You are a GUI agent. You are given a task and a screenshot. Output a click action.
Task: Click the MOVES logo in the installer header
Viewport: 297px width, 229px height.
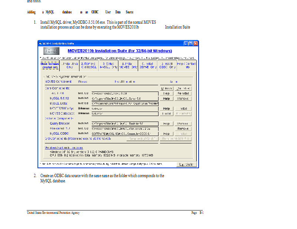52,51
